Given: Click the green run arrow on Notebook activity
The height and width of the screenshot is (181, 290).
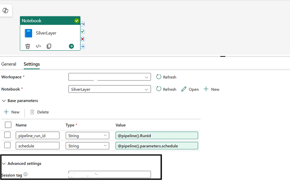Looking at the screenshot, I should 71,46.
